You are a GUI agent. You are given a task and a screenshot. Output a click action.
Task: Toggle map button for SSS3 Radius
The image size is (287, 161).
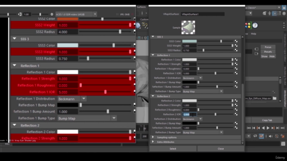coord(236,50)
